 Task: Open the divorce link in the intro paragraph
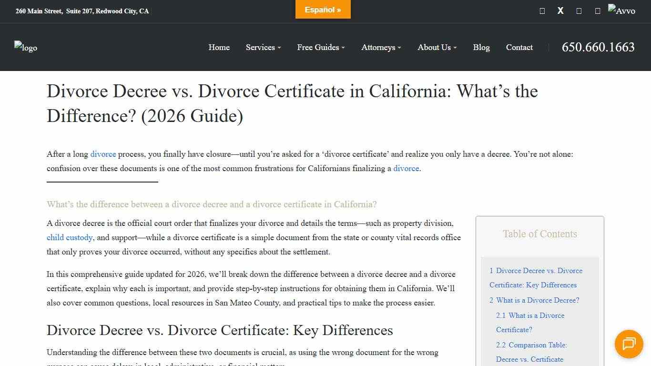point(103,154)
